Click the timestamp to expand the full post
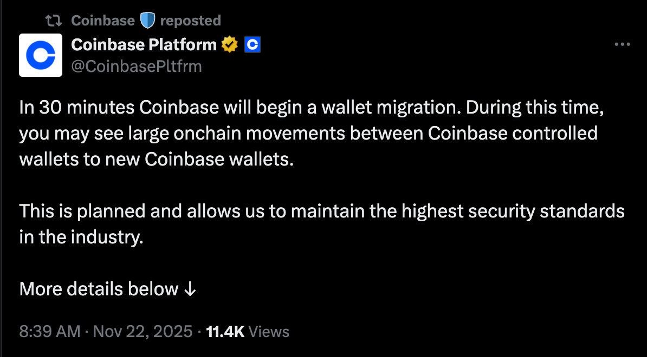Viewport: 647px width, 357px height. click(49, 332)
